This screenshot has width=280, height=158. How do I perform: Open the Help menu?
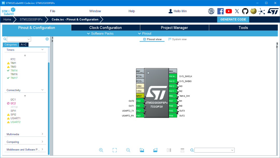pos(132,11)
